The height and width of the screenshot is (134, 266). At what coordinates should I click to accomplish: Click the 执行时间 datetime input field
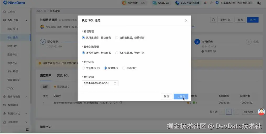(100, 83)
